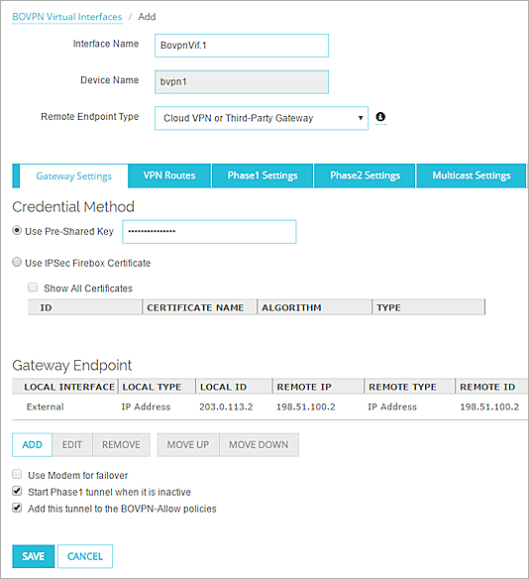
Task: Open the Multicast Settings tab
Action: click(x=472, y=175)
